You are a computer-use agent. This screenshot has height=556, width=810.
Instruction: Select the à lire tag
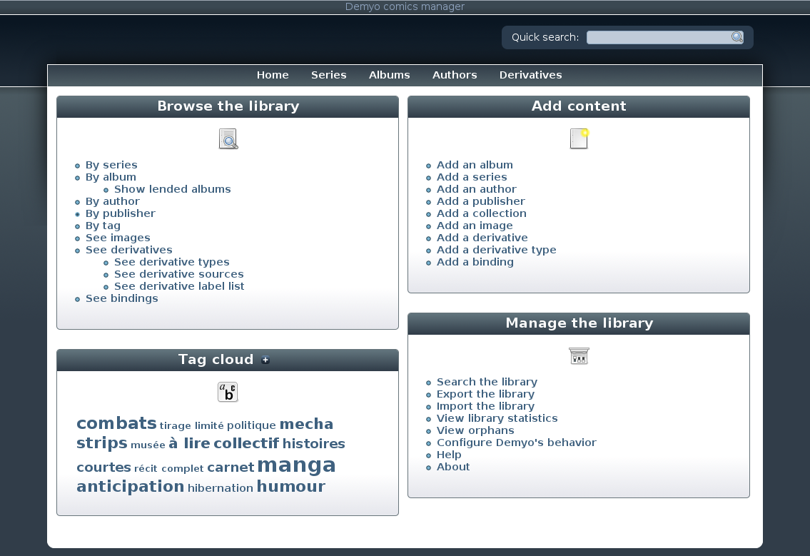189,443
